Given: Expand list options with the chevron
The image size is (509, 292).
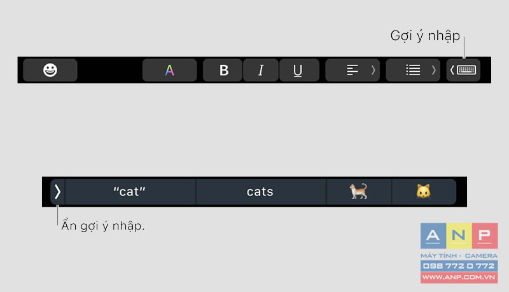Looking at the screenshot, I should [434, 70].
